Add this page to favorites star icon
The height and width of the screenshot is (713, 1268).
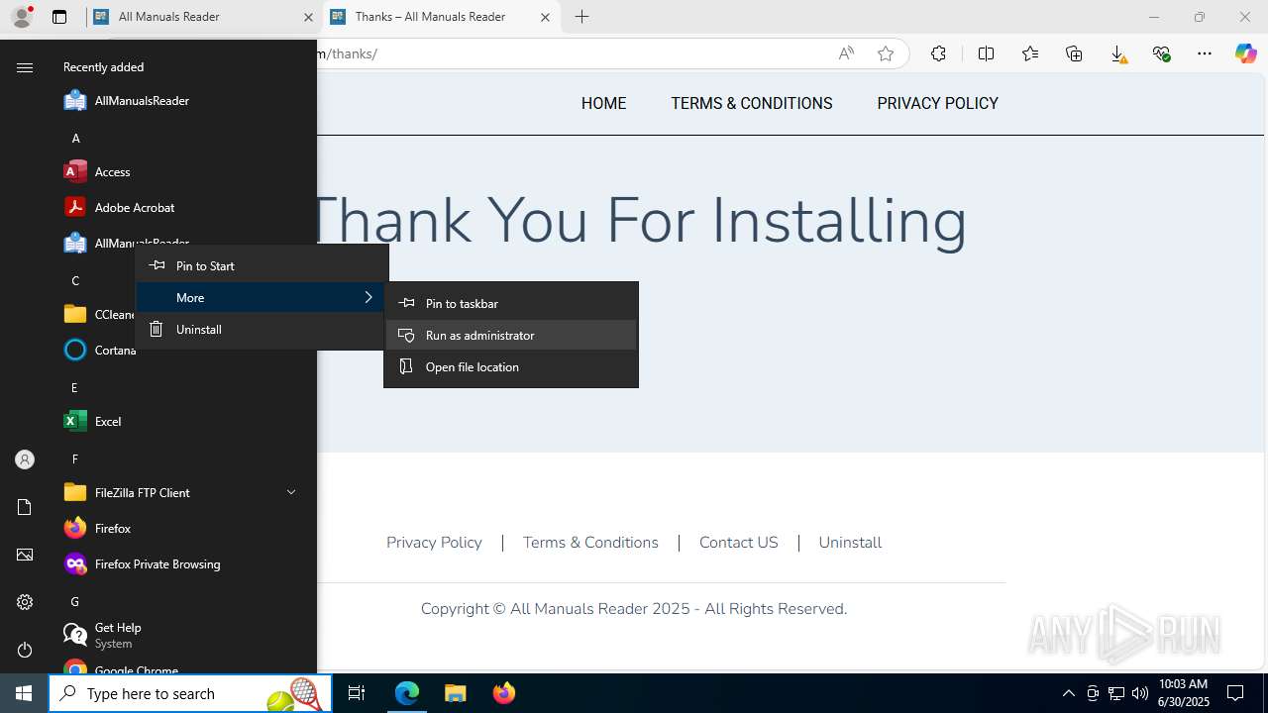pos(886,53)
